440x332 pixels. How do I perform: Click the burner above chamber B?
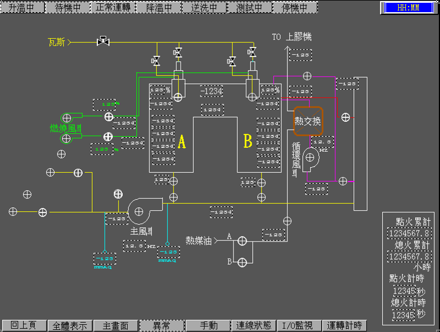pyautogui.click(x=252, y=86)
